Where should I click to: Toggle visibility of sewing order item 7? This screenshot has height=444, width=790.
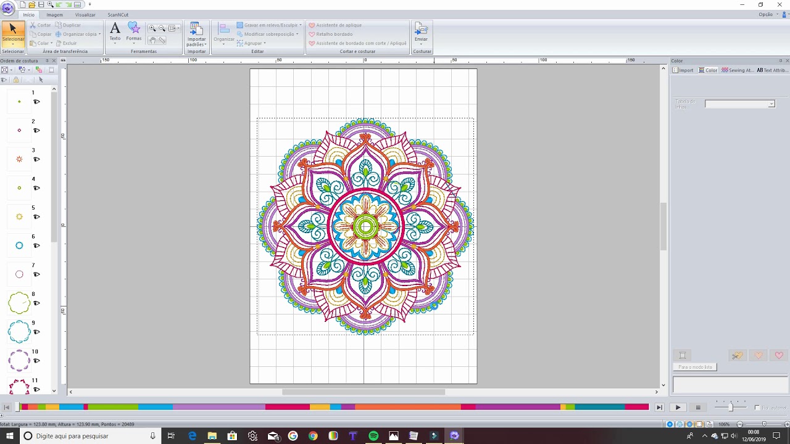36,274
